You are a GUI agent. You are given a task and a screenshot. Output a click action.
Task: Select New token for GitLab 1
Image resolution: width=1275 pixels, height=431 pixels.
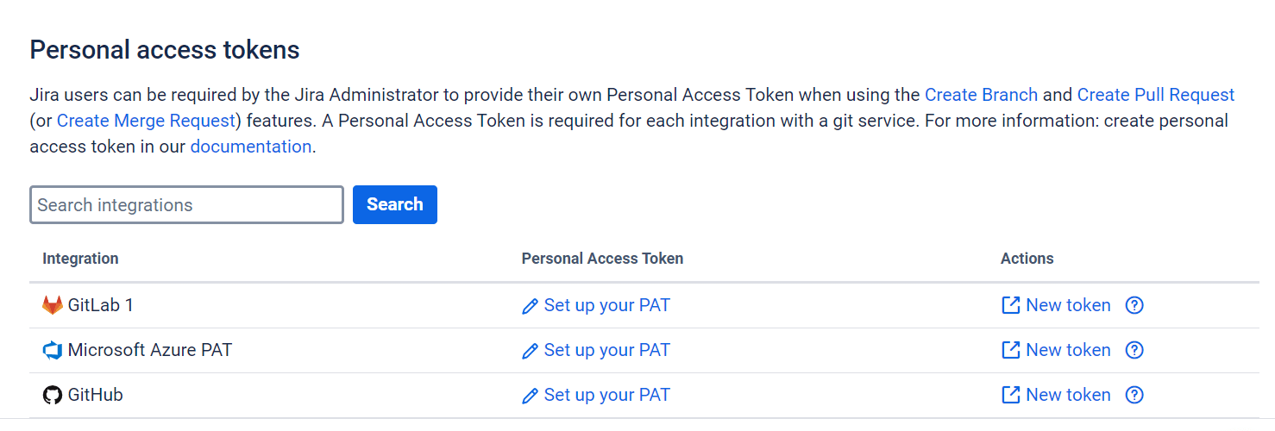tap(1068, 305)
